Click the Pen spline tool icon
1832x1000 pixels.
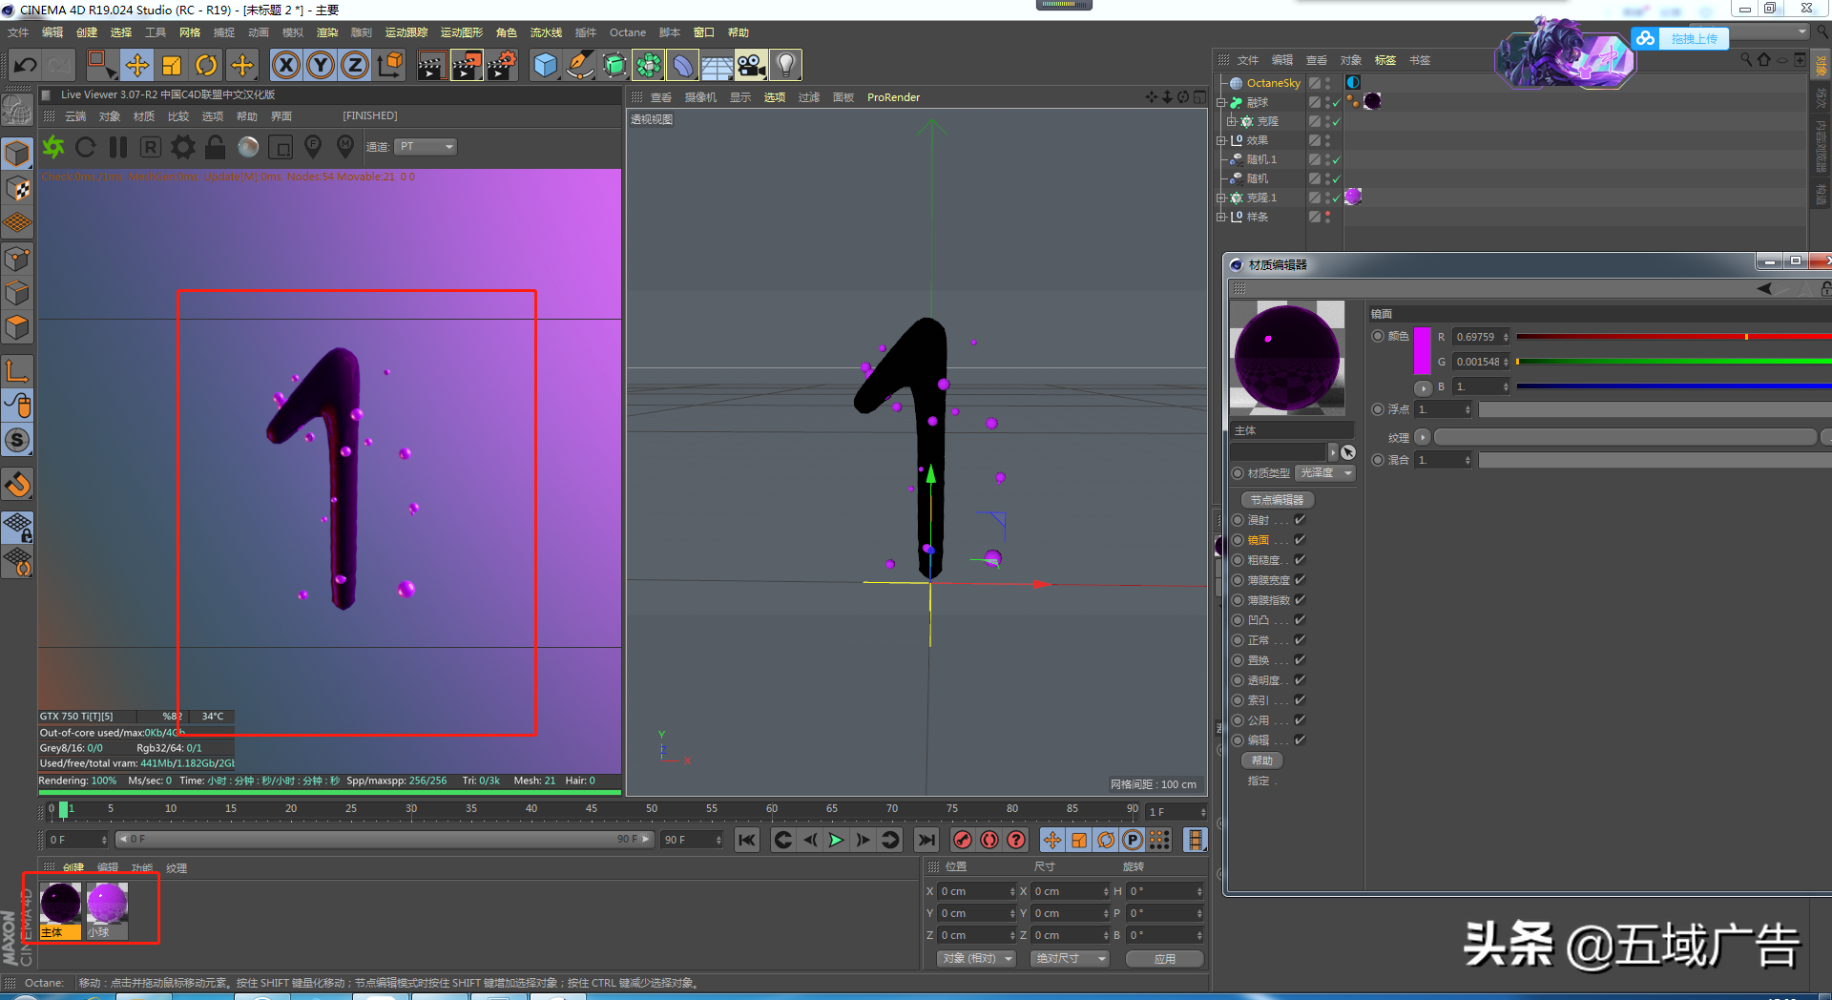coord(580,65)
